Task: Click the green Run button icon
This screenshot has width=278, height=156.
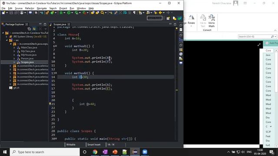Action: 69,13
